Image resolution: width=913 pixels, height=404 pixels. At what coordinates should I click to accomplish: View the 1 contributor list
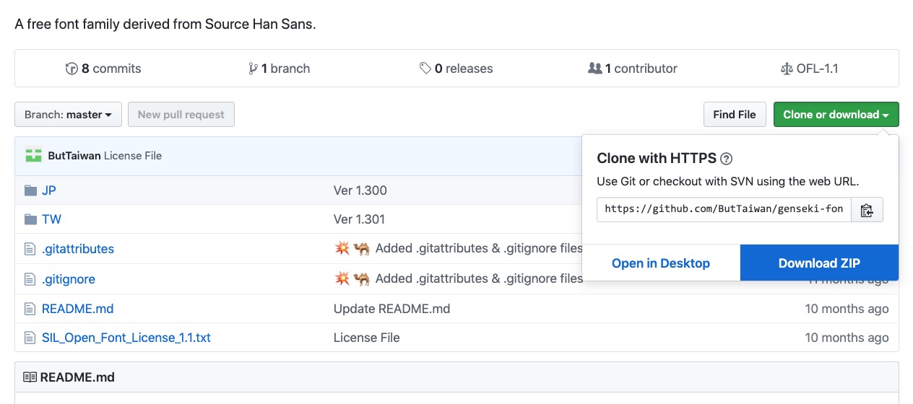click(x=633, y=69)
